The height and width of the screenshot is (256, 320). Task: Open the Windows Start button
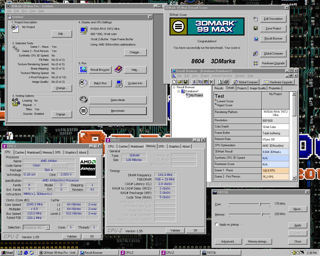tap(7, 253)
